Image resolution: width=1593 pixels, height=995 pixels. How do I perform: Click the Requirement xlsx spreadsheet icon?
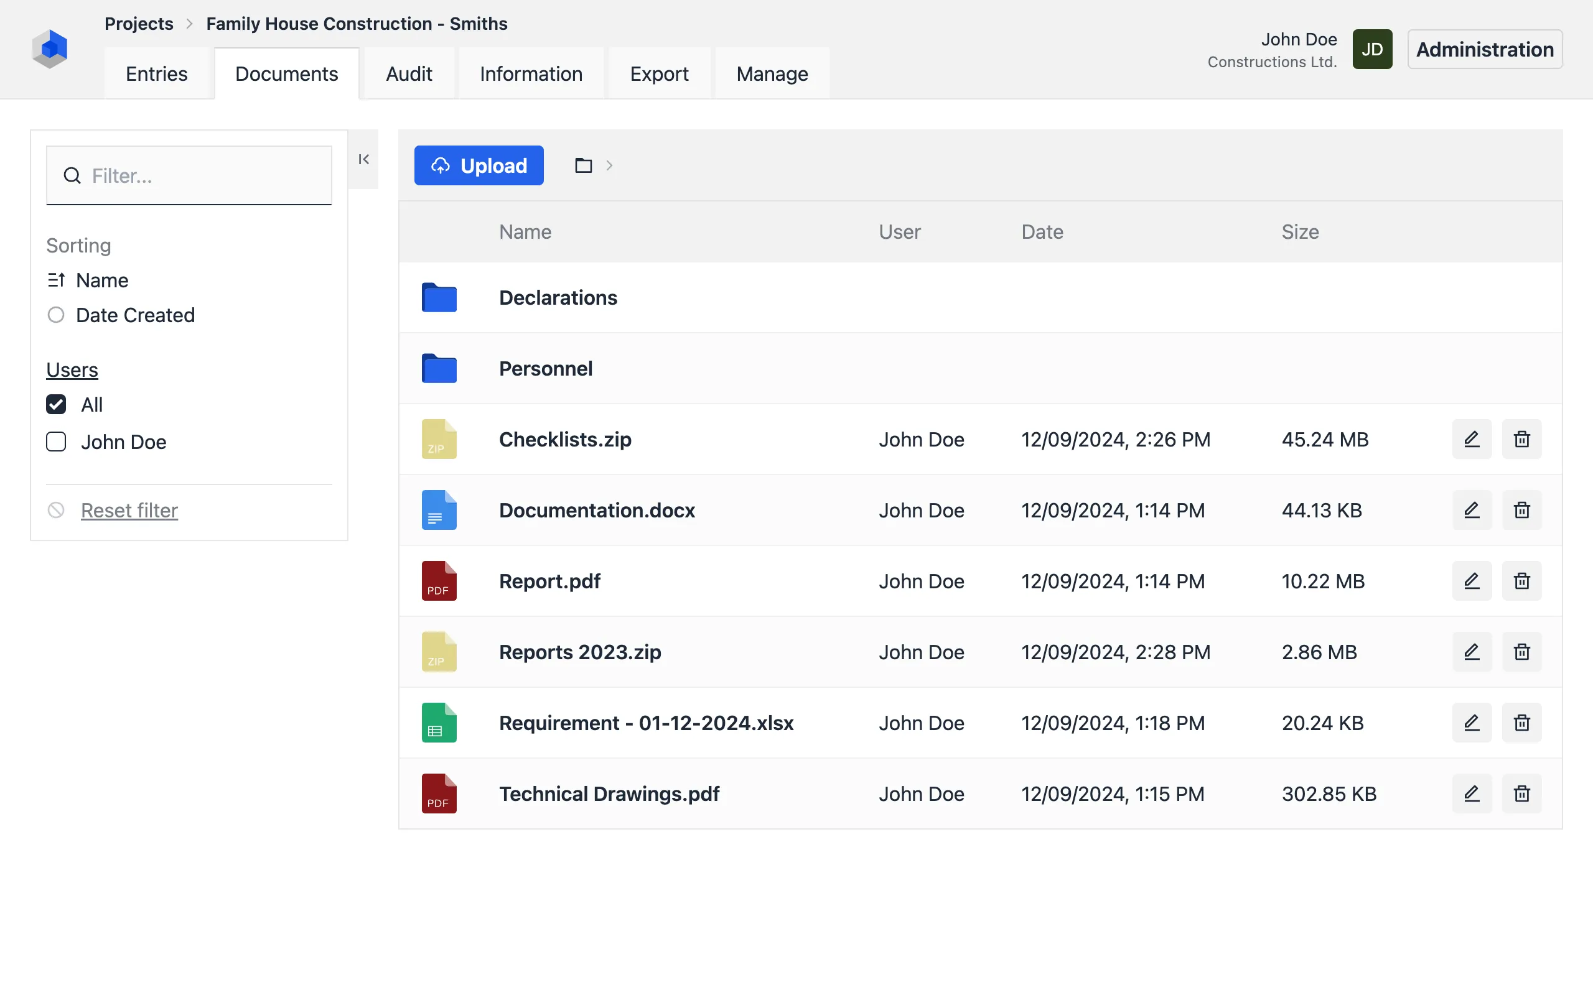click(439, 723)
